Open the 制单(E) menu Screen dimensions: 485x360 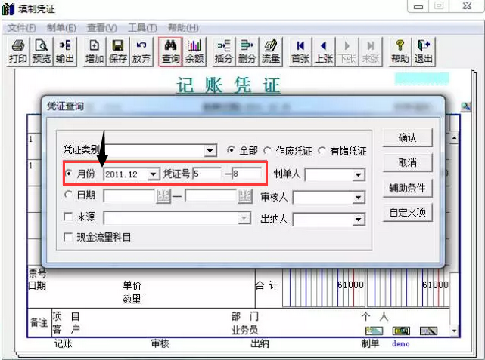click(x=61, y=28)
